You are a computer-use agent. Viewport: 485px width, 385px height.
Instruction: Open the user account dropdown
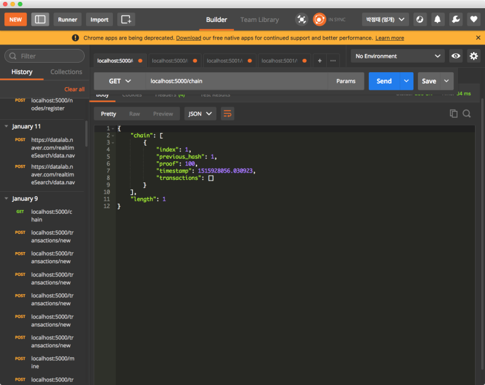[x=385, y=19]
